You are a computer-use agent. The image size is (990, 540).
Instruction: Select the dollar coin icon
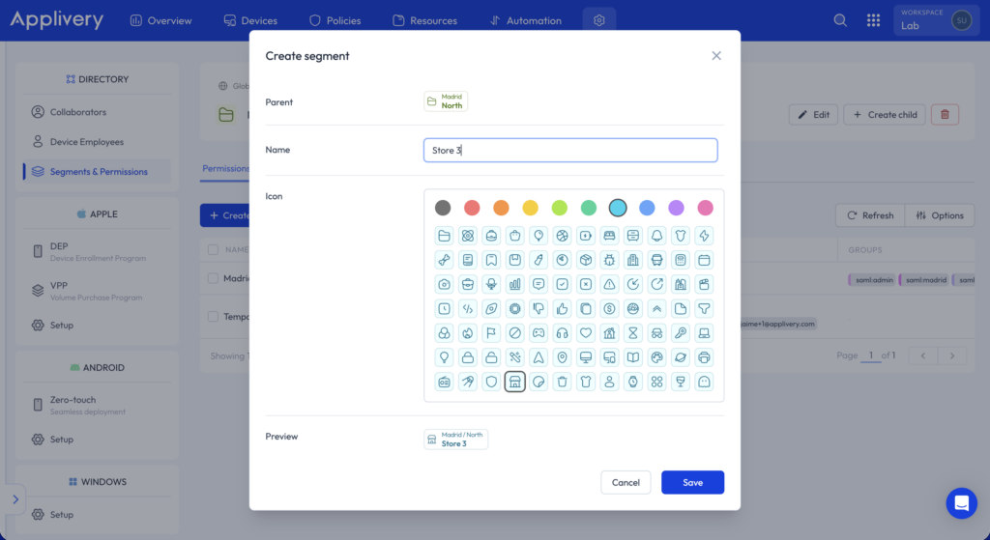point(609,308)
